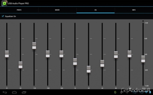Tap the Android home navigation button
Image resolution: width=153 pixels, height=95 pixels.
click(x=14, y=92)
